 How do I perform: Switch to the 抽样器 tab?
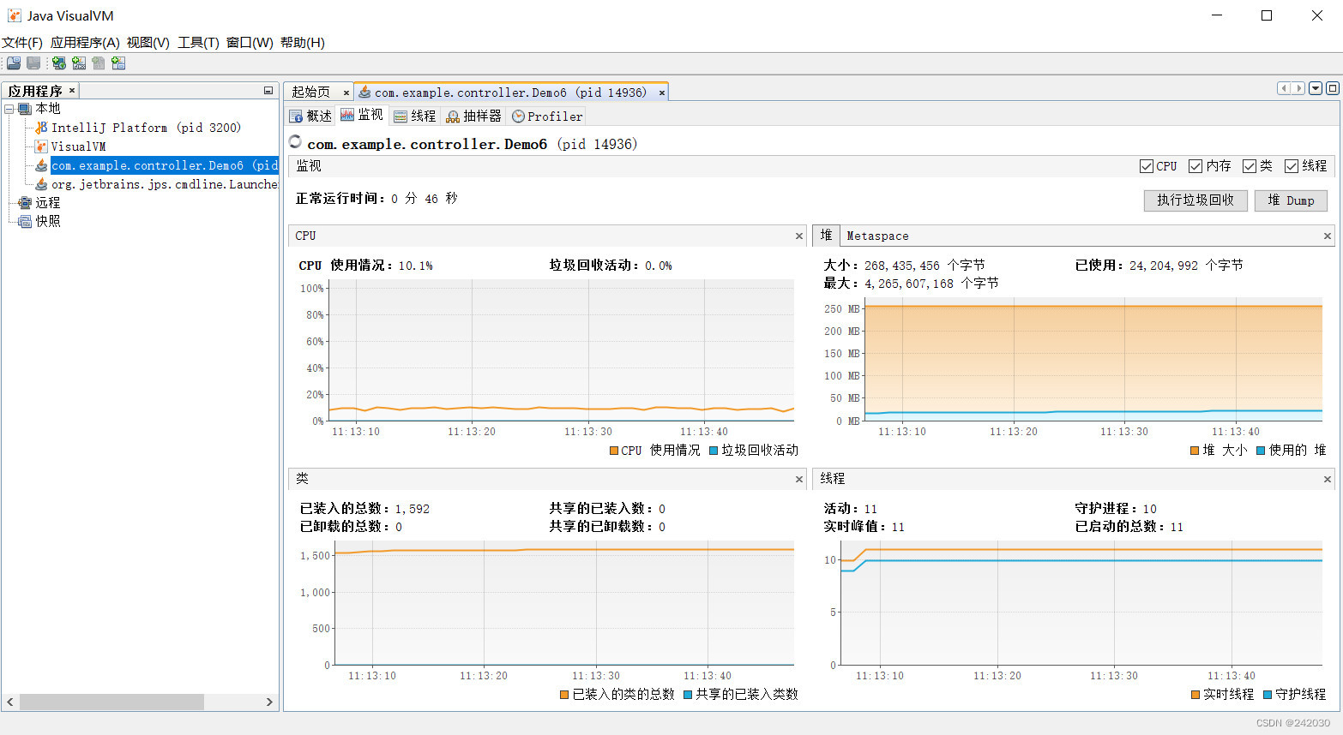pyautogui.click(x=473, y=116)
